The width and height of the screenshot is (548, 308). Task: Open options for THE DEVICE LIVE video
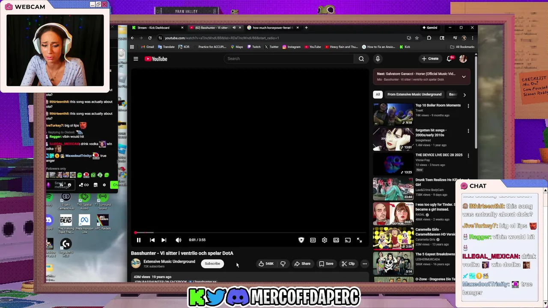tap(468, 156)
